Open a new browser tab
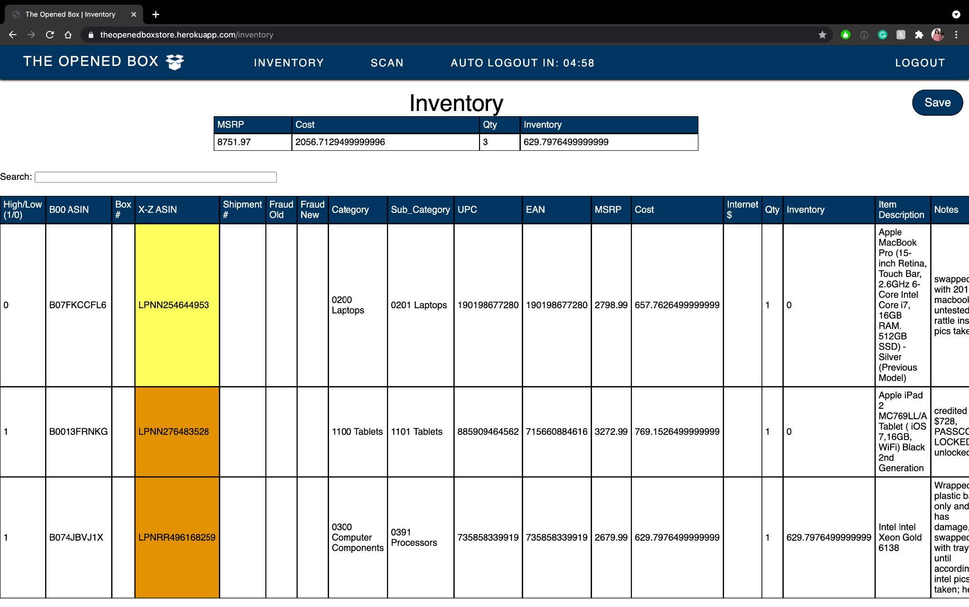Image resolution: width=969 pixels, height=607 pixels. point(156,14)
